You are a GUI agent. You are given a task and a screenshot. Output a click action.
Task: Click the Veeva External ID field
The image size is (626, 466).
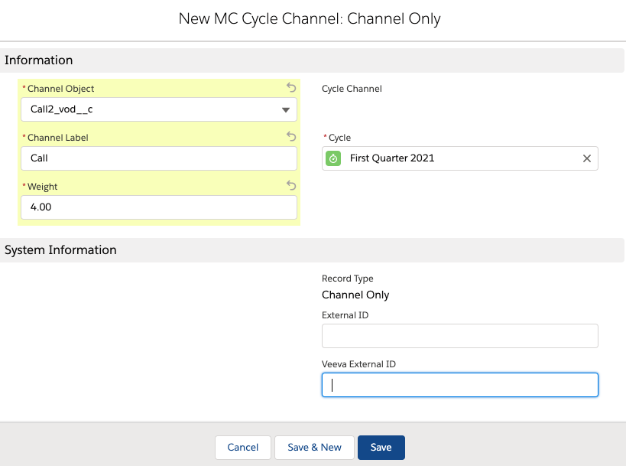[459, 385]
